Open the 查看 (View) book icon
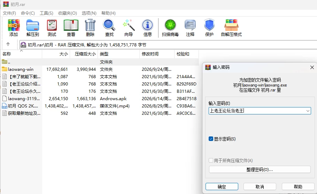The image size is (317, 194). (71, 25)
